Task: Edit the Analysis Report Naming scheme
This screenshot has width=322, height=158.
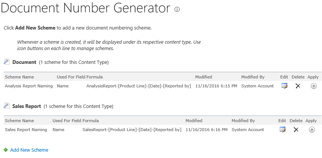Action: coord(284,86)
